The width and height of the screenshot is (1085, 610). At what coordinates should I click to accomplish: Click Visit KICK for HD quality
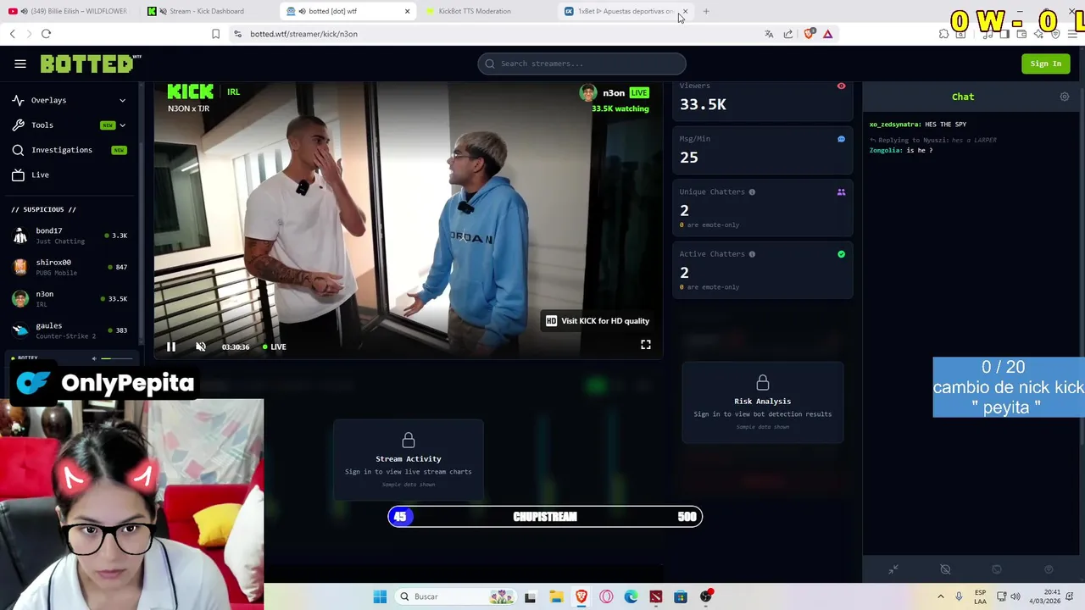(x=598, y=321)
